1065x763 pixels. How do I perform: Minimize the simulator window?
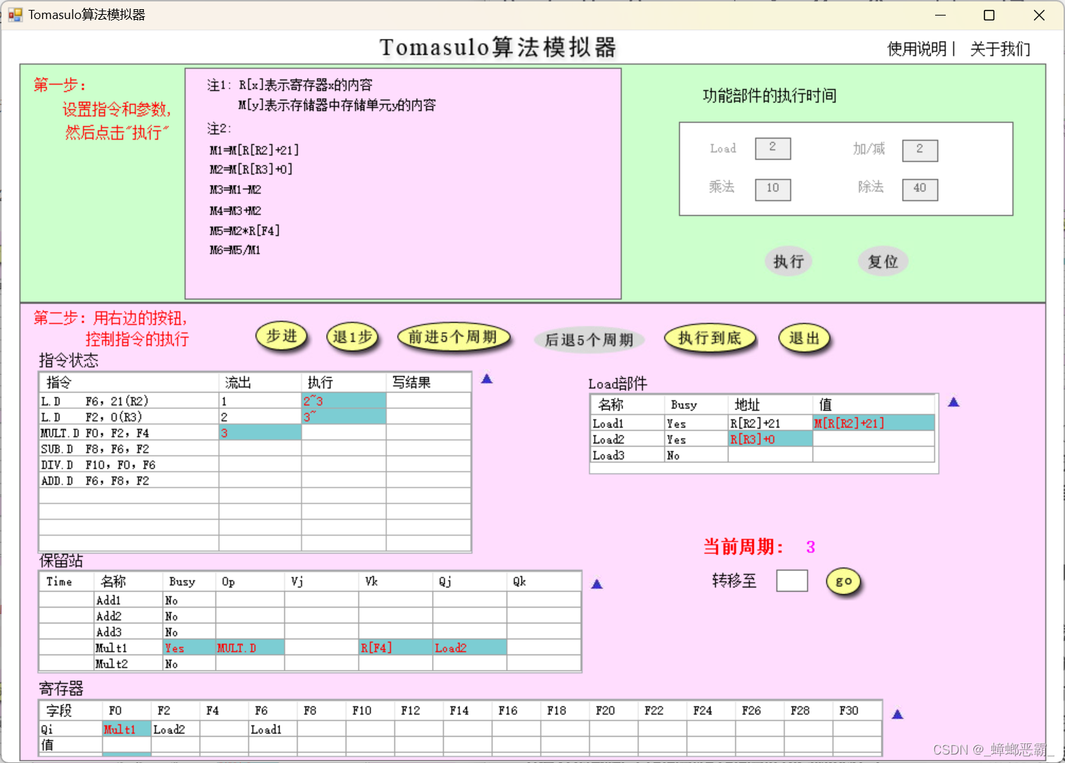(x=940, y=15)
